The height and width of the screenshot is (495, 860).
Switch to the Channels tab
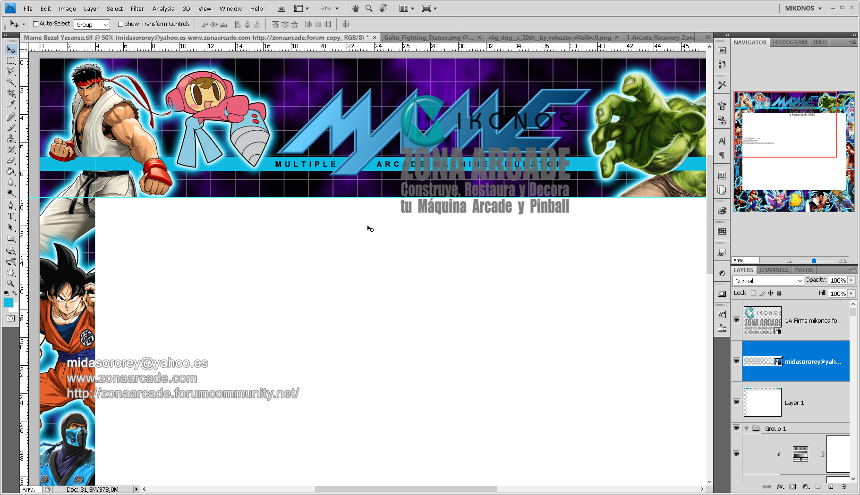pos(774,270)
